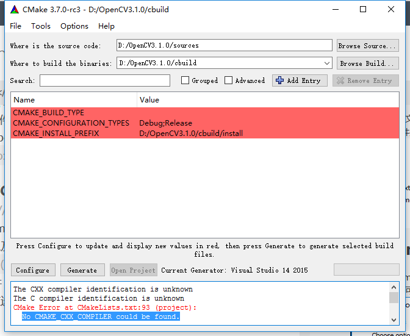Click the blue plus Add Entry icon
The width and height of the screenshot is (410, 336).
(x=279, y=80)
